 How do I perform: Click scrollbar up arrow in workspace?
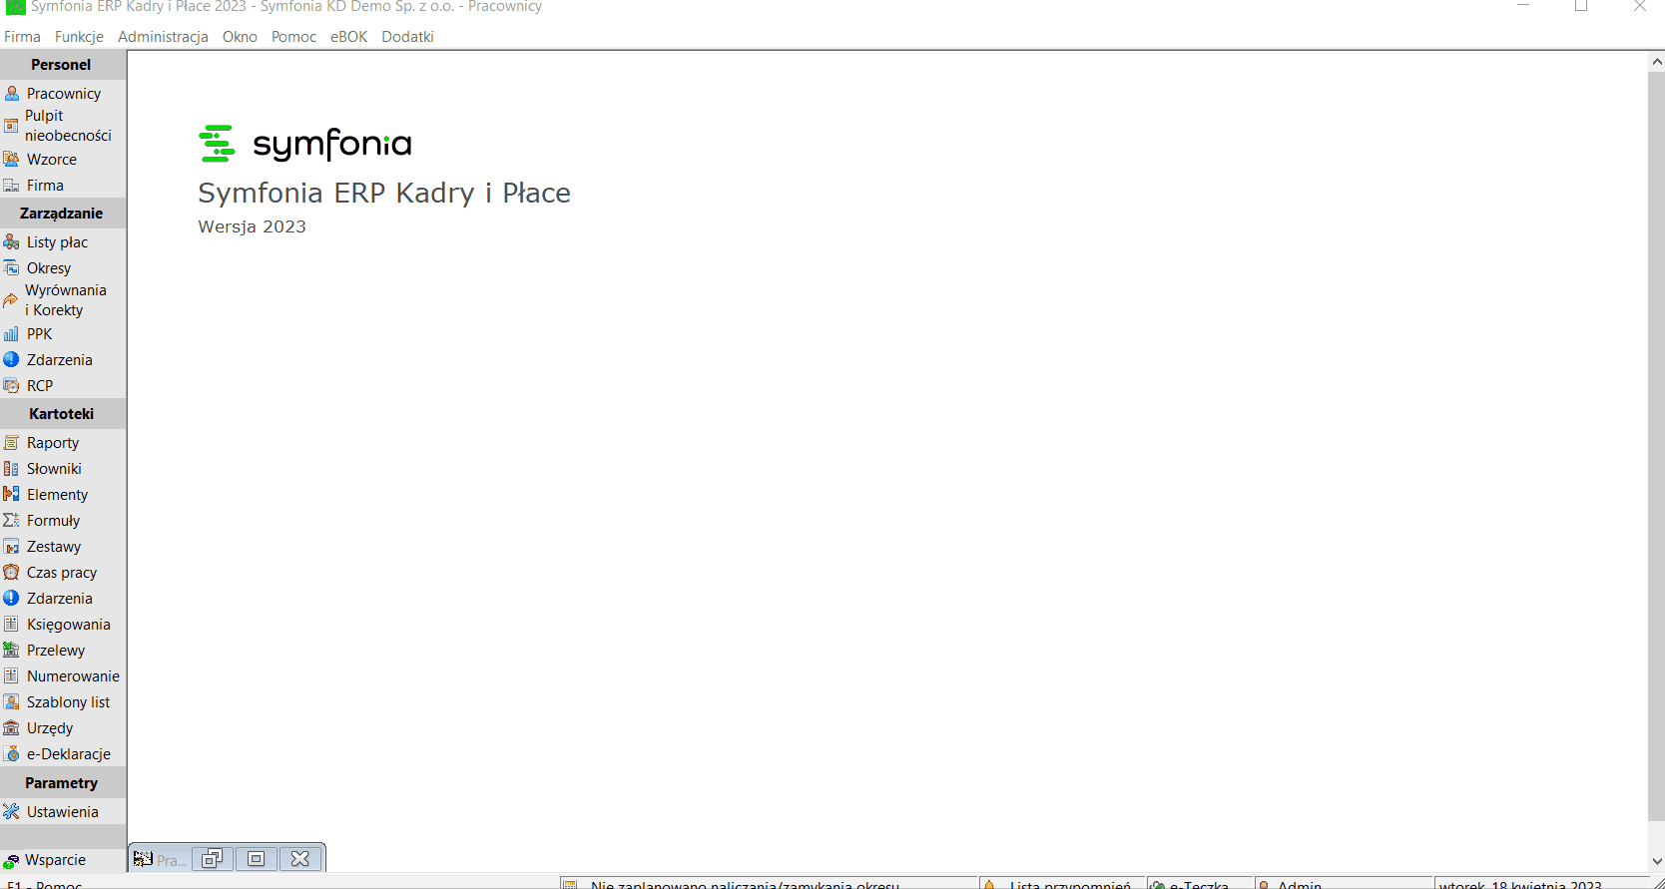pos(1657,62)
